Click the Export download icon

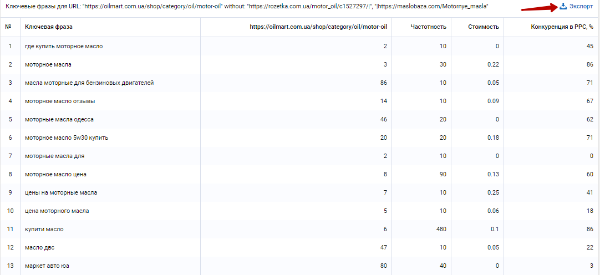point(563,7)
